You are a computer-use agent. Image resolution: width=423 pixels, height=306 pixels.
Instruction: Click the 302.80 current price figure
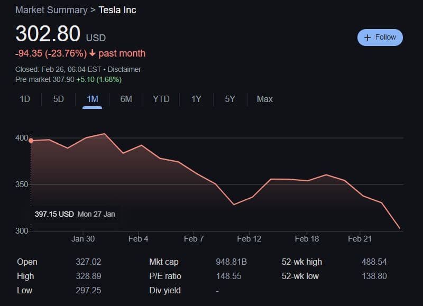tap(48, 34)
